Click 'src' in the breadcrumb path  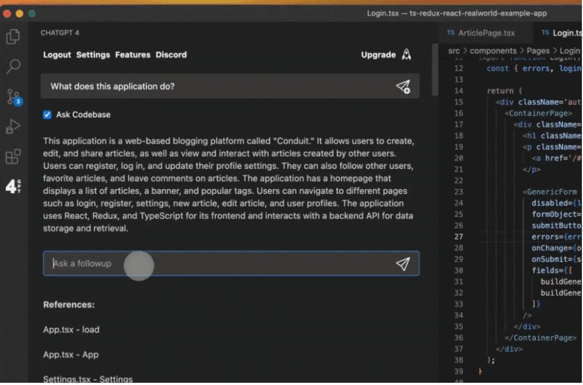[454, 51]
